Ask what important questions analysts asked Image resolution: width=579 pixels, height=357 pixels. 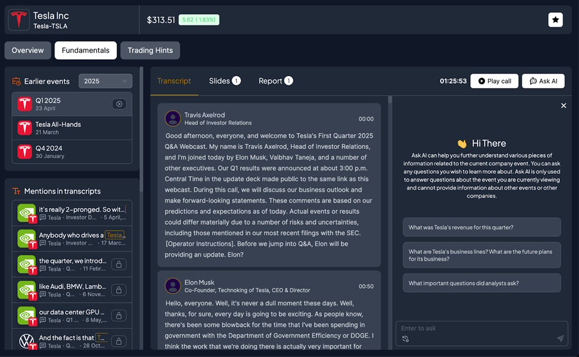coord(481,283)
